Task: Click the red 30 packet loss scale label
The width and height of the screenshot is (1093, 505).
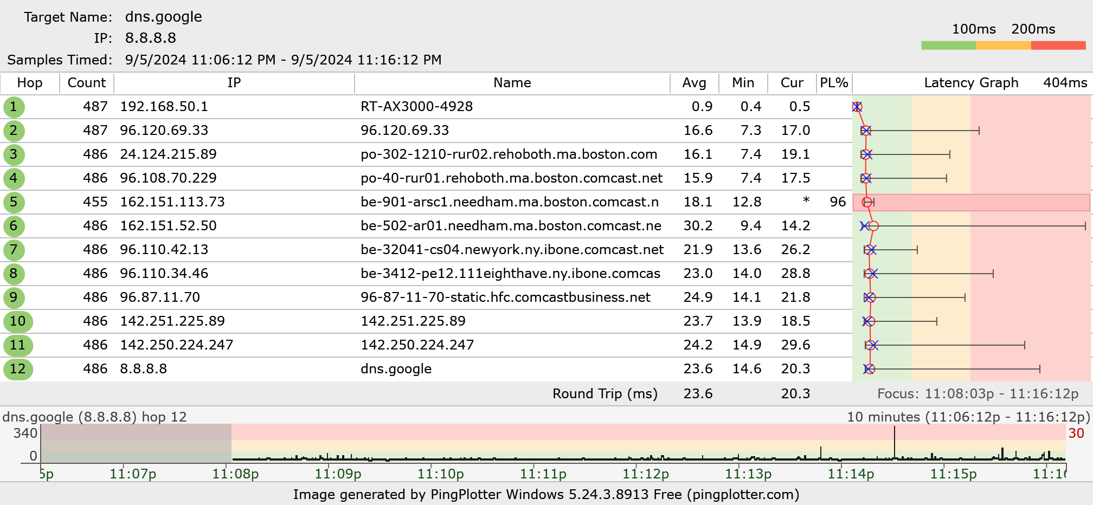Action: pyautogui.click(x=1076, y=433)
